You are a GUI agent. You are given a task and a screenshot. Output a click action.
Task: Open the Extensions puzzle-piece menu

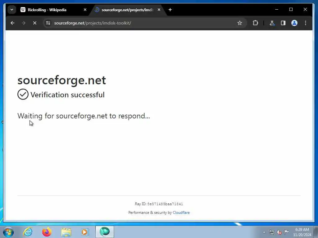coord(255,23)
